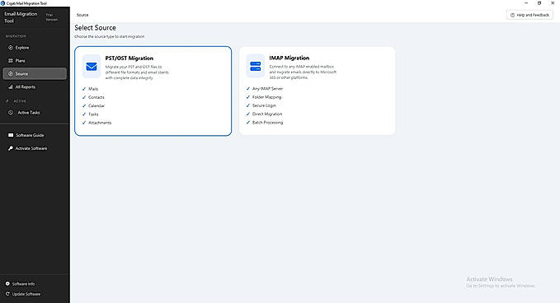560x303 pixels.
Task: Click the server icon on the IMAP card
Action: [x=256, y=66]
